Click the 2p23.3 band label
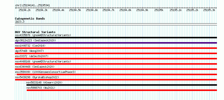224x100 pixels. point(20,22)
